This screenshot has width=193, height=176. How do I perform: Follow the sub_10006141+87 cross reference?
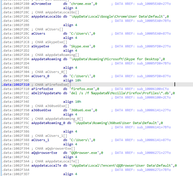pyautogui.click(x=154, y=140)
